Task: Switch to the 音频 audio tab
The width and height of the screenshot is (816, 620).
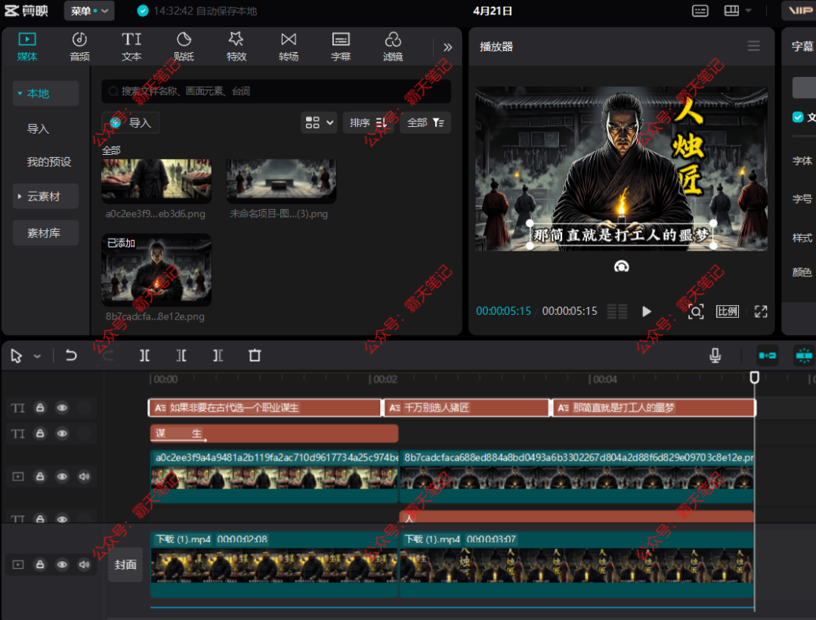Action: (x=79, y=47)
